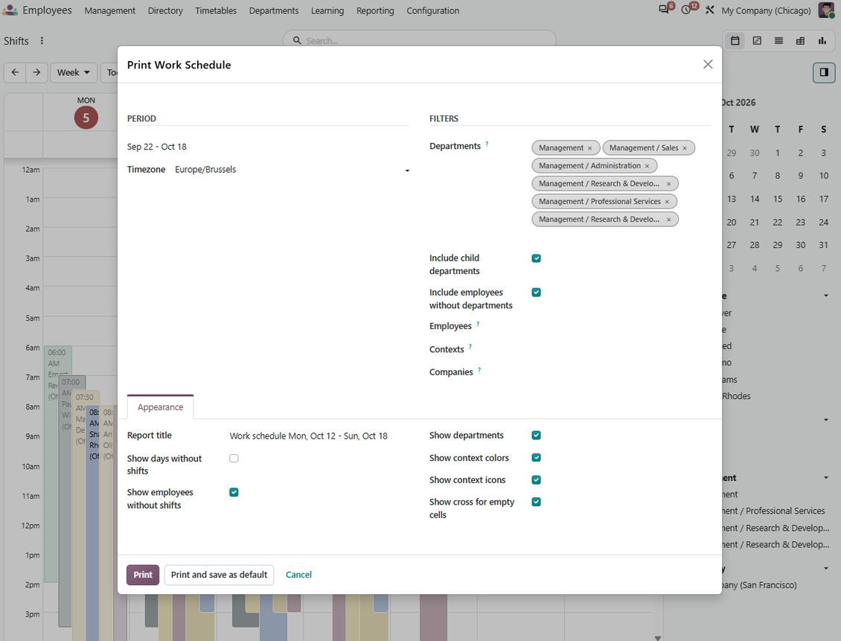Select the Appearance tab
Viewport: 841px width, 641px height.
(x=160, y=407)
